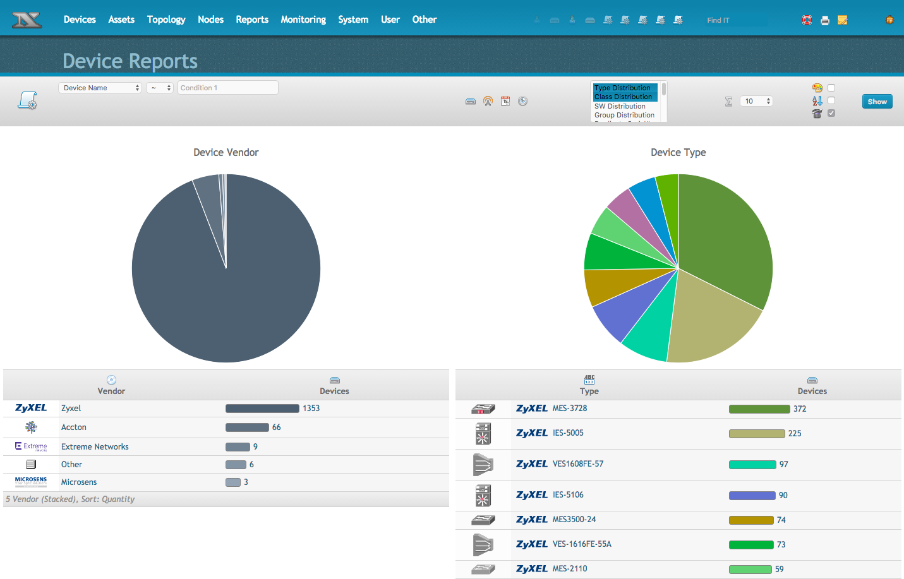The height and width of the screenshot is (579, 904).
Task: Open the Topology menu
Action: (x=166, y=20)
